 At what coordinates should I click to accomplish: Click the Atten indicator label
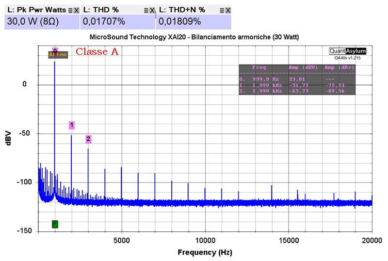(x=58, y=55)
